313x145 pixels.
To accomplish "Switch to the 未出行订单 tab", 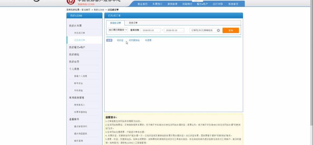I will click(x=115, y=23).
